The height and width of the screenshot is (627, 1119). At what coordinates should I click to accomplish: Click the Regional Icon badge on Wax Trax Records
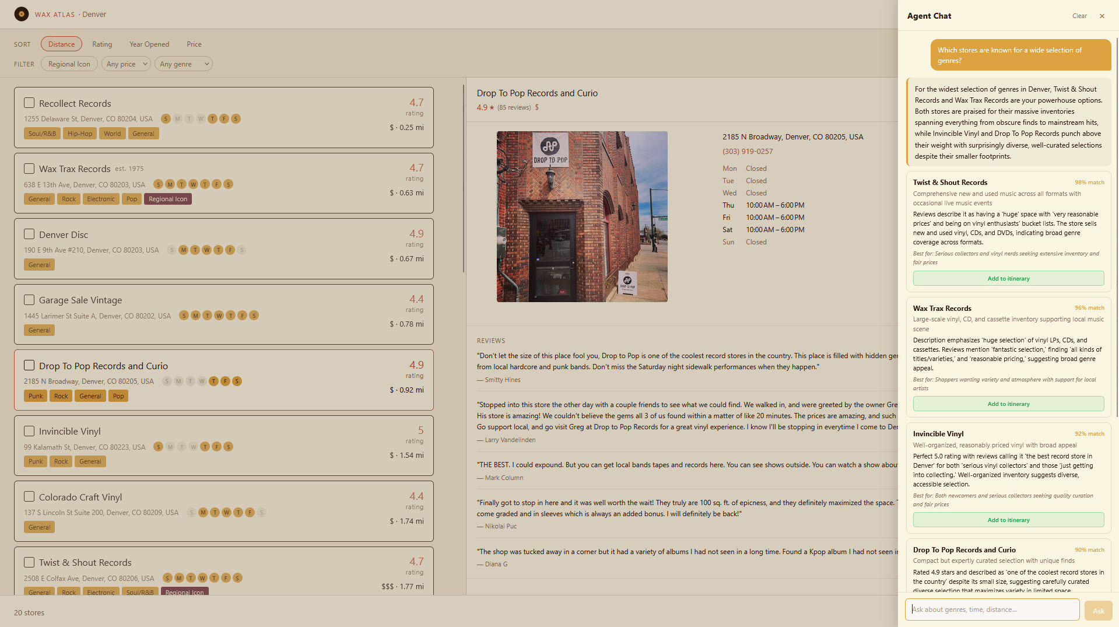point(168,199)
